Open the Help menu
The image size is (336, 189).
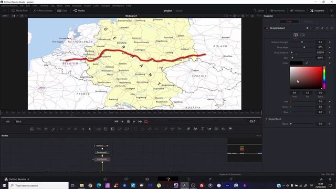tap(129, 6)
